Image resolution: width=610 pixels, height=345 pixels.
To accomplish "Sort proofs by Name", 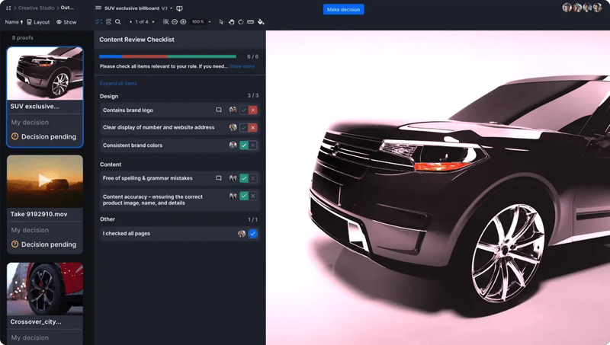I will pyautogui.click(x=14, y=22).
